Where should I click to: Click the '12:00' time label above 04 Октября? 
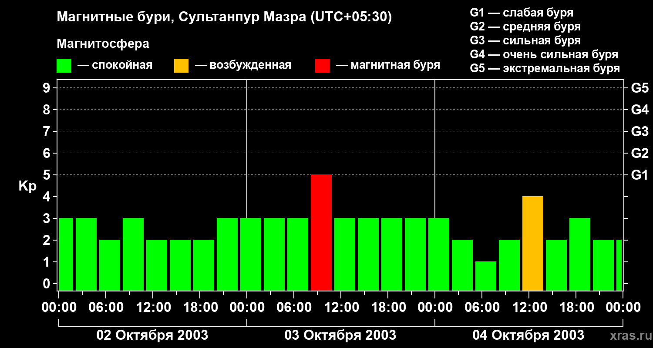(x=529, y=308)
